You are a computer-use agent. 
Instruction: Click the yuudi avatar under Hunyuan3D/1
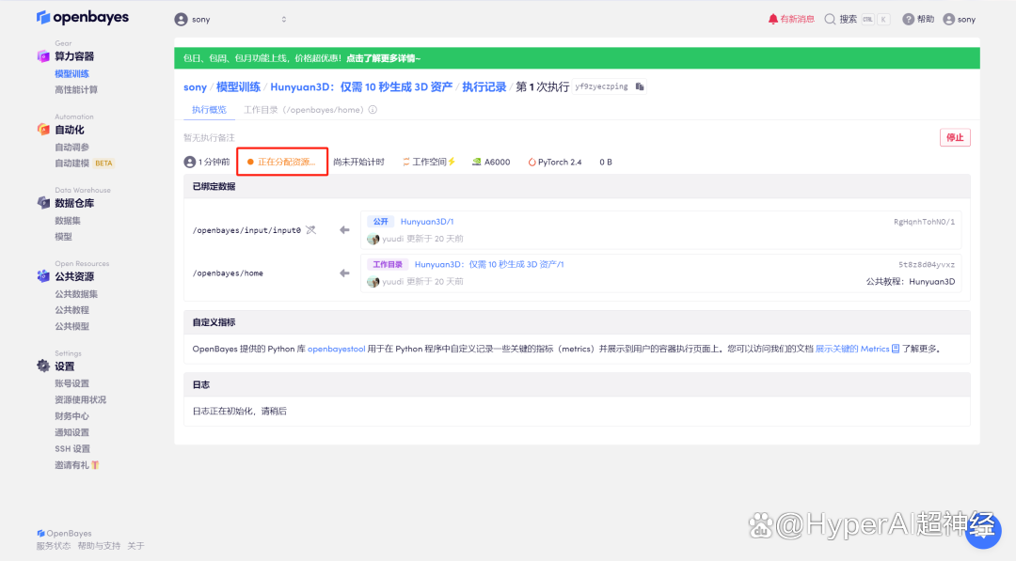pyautogui.click(x=373, y=239)
